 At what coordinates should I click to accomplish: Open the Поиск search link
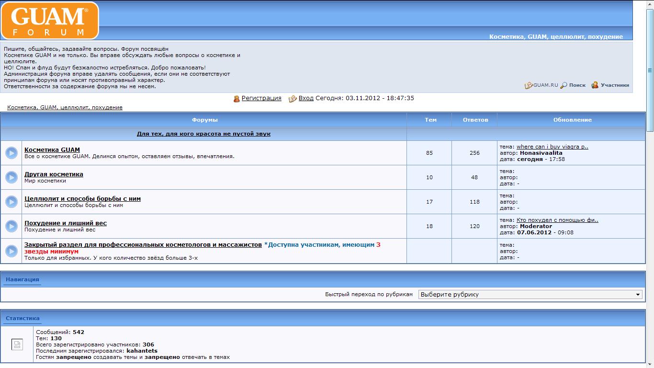[x=577, y=85]
